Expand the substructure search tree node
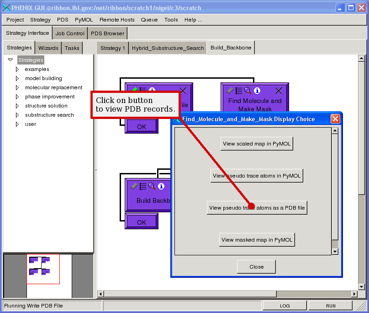The height and width of the screenshot is (313, 369). pos(17,115)
